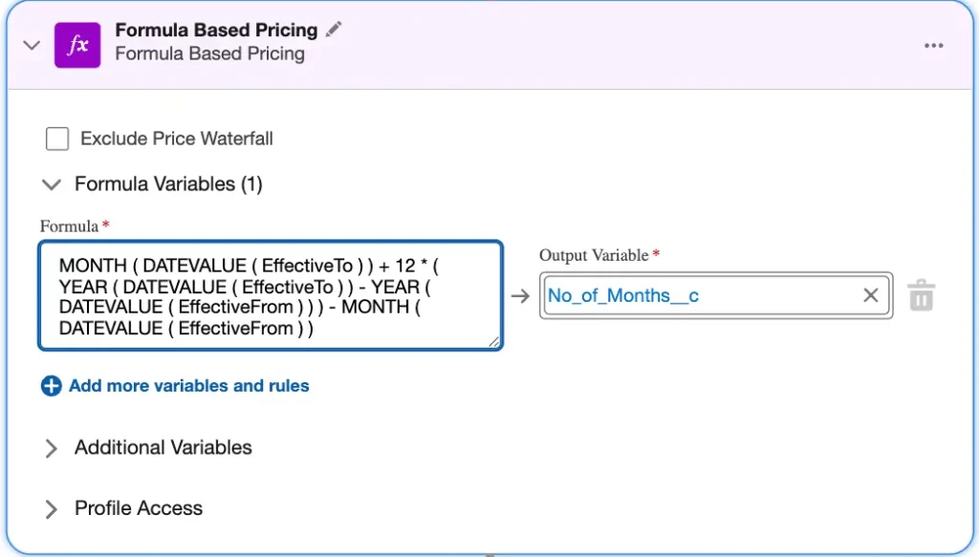Enable the Exclude Price Waterfall checkbox

57,138
